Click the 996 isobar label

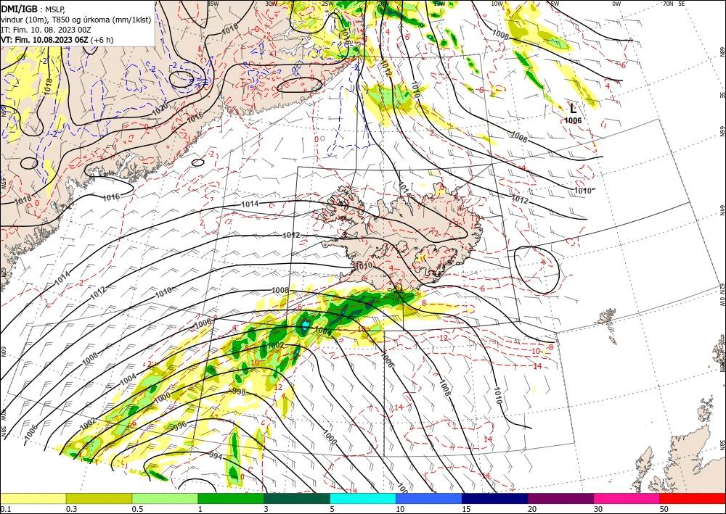click(179, 425)
